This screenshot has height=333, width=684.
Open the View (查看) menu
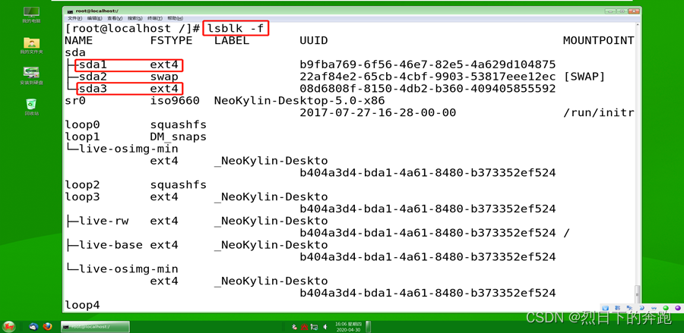click(x=115, y=18)
